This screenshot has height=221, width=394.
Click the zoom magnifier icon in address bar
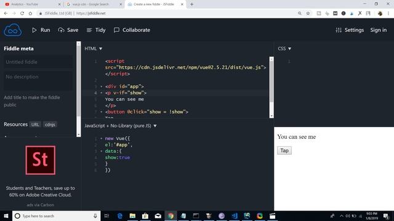point(300,14)
